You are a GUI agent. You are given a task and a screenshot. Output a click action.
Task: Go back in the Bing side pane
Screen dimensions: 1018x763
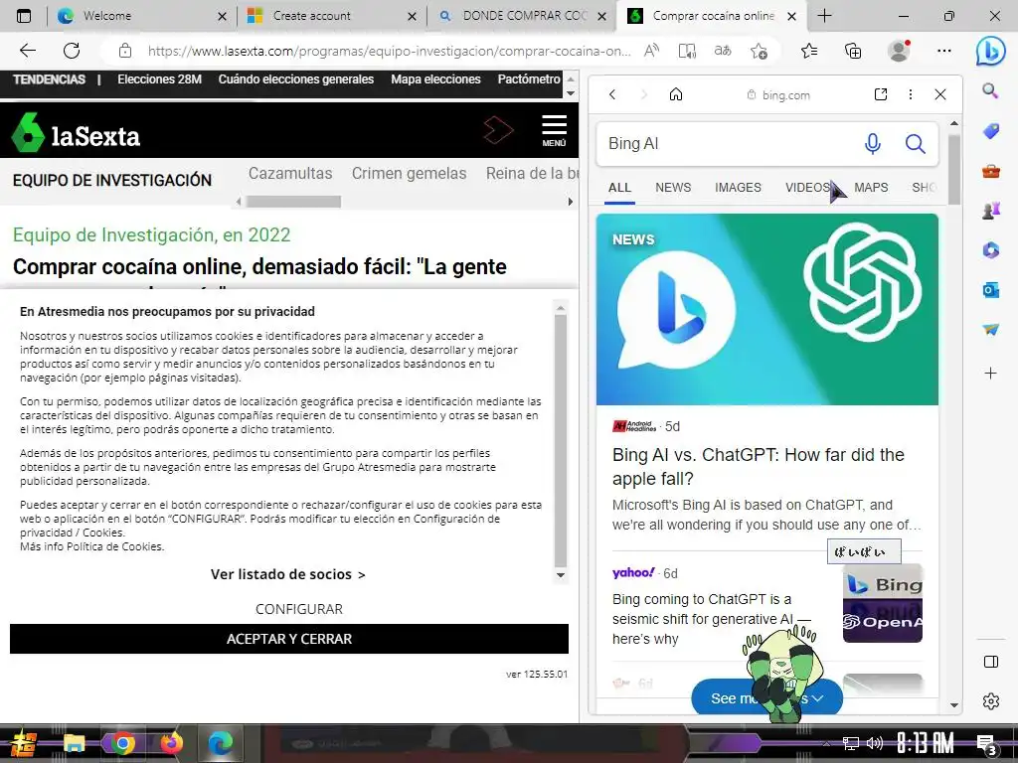(x=612, y=94)
